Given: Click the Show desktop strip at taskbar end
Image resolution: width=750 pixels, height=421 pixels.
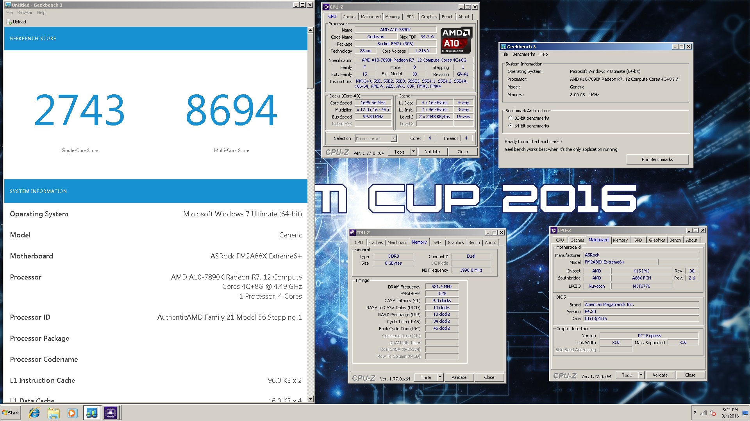Looking at the screenshot, I should pos(745,413).
